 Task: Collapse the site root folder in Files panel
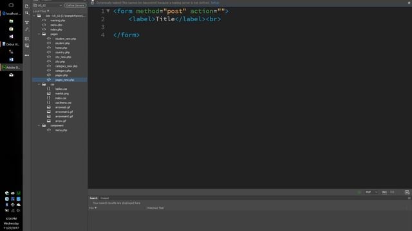pyautogui.click(x=34, y=16)
